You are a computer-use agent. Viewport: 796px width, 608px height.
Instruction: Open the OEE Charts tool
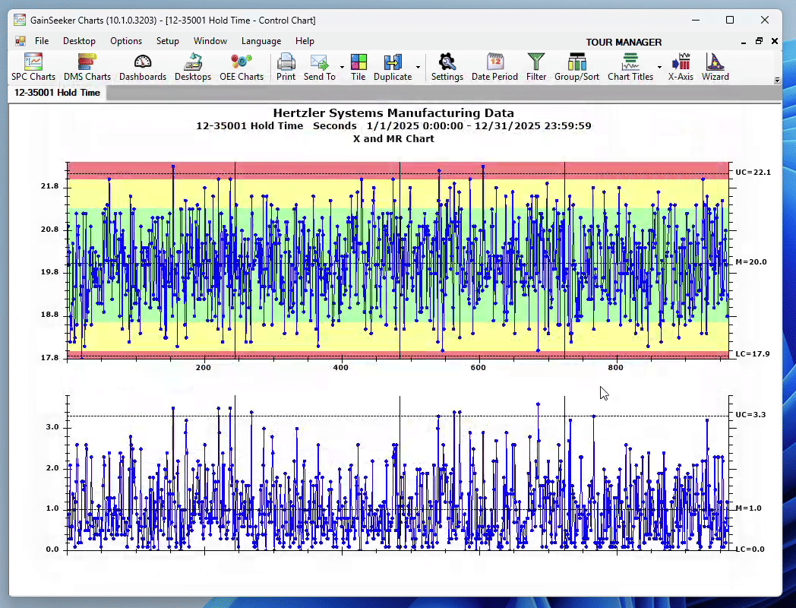pyautogui.click(x=241, y=67)
